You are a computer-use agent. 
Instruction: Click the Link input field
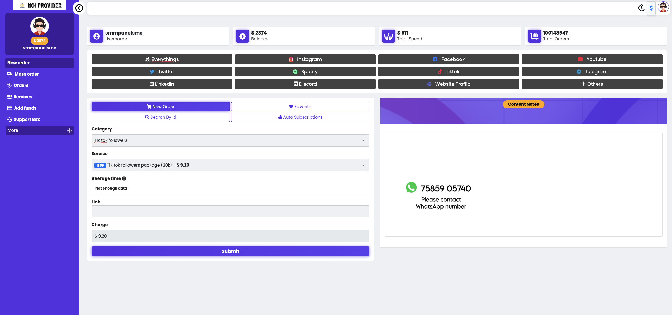(x=230, y=211)
